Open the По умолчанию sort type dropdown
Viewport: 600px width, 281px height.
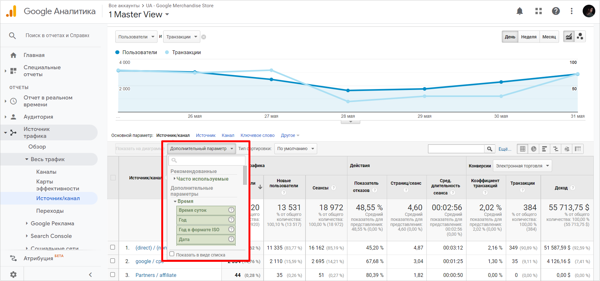coord(296,149)
